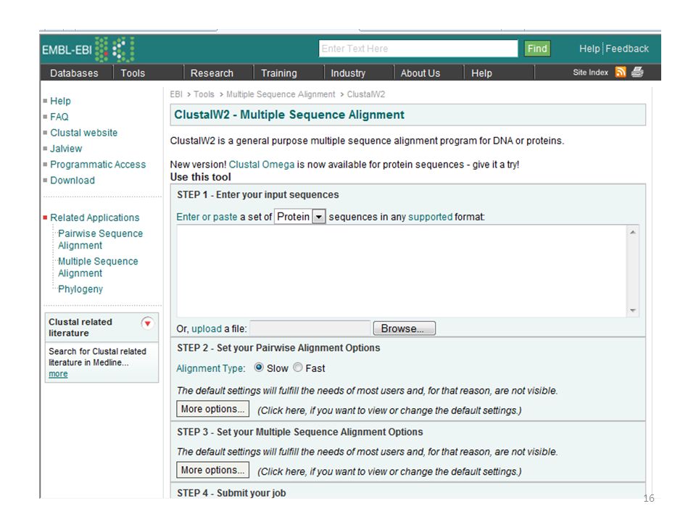Image resolution: width=696 pixels, height=522 pixels.
Task: Click More options under Step 3 Multiple Sequence Alignment
Action: (212, 470)
